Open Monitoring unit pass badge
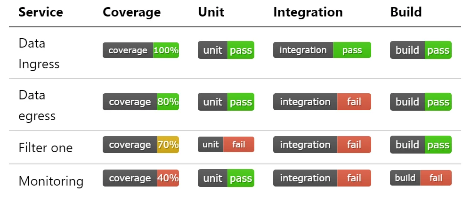The width and height of the screenshot is (471, 203). [x=226, y=178]
